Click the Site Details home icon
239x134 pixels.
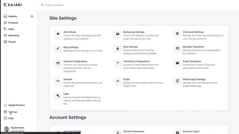click(x=58, y=34)
